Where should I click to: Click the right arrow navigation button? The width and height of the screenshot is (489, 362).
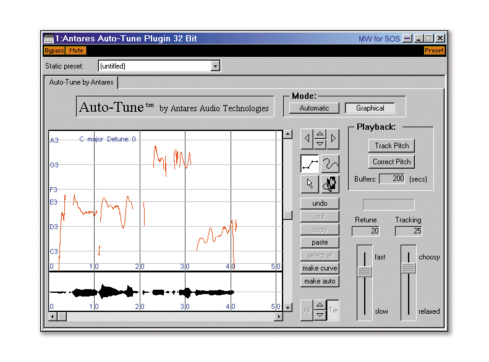[333, 138]
